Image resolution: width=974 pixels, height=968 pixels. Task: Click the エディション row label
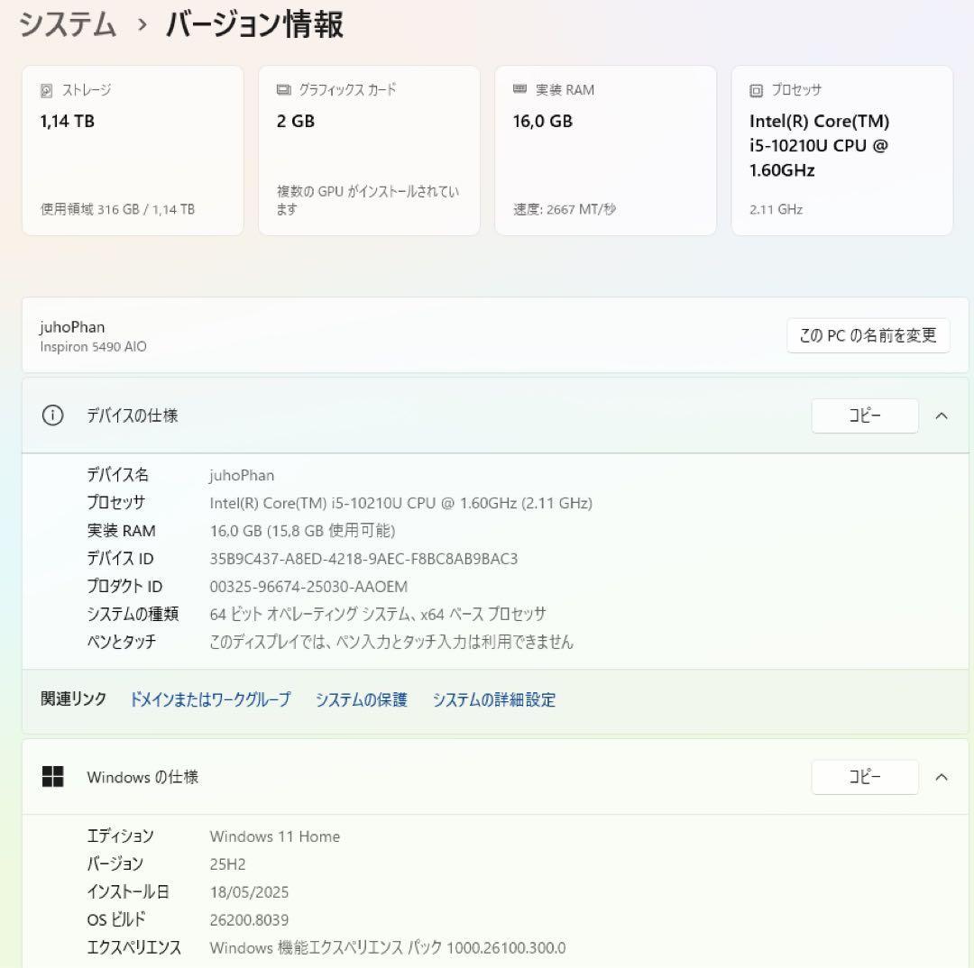pyautogui.click(x=120, y=836)
